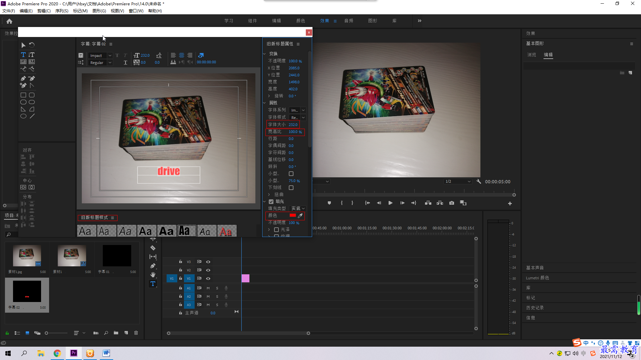This screenshot has width=641, height=360.
Task: Select the Rectangle shape tool
Action: [23, 95]
